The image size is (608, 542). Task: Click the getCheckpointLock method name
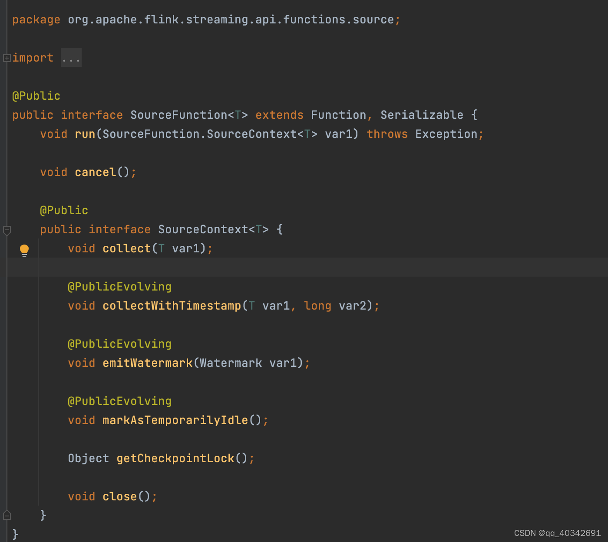(x=175, y=458)
